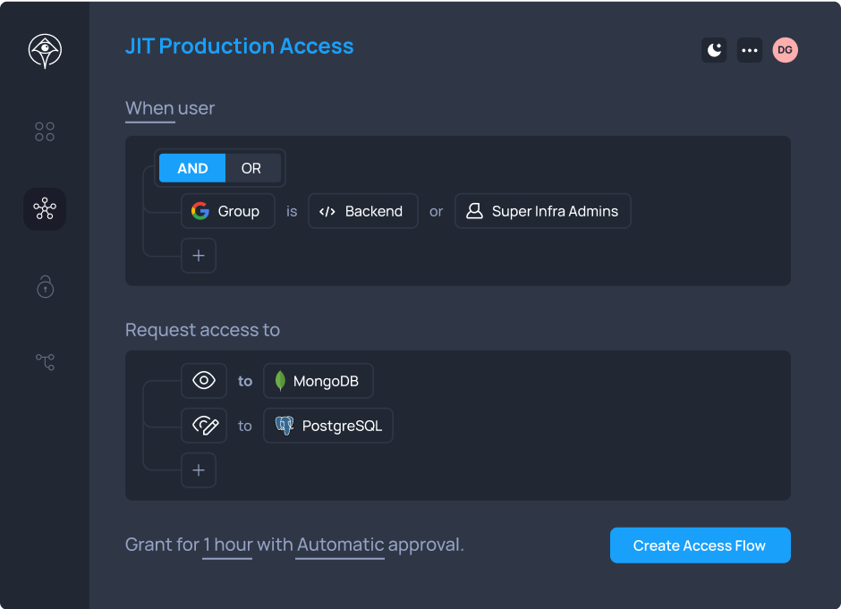The height and width of the screenshot is (609, 841).
Task: Click the edit-permission pencil icon
Action: click(204, 426)
